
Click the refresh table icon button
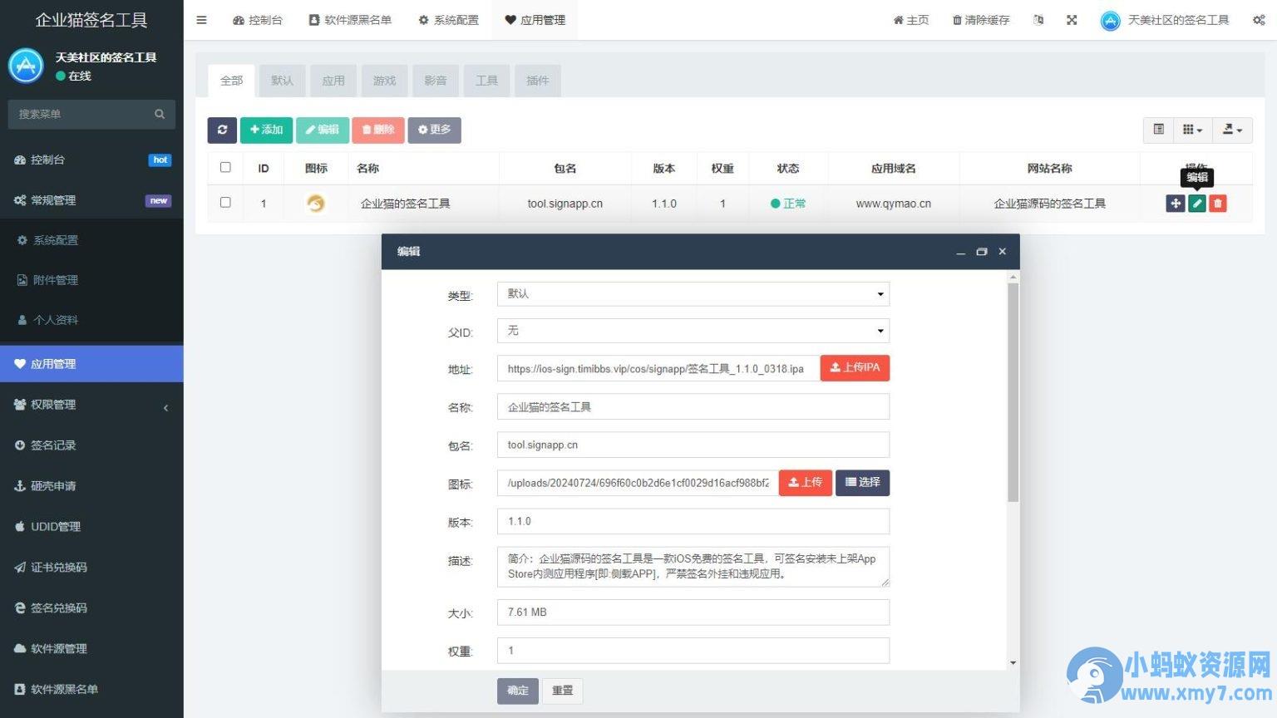[222, 130]
